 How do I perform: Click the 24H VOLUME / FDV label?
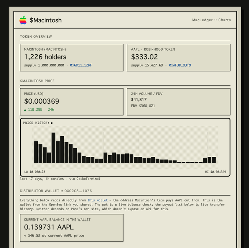(147, 94)
